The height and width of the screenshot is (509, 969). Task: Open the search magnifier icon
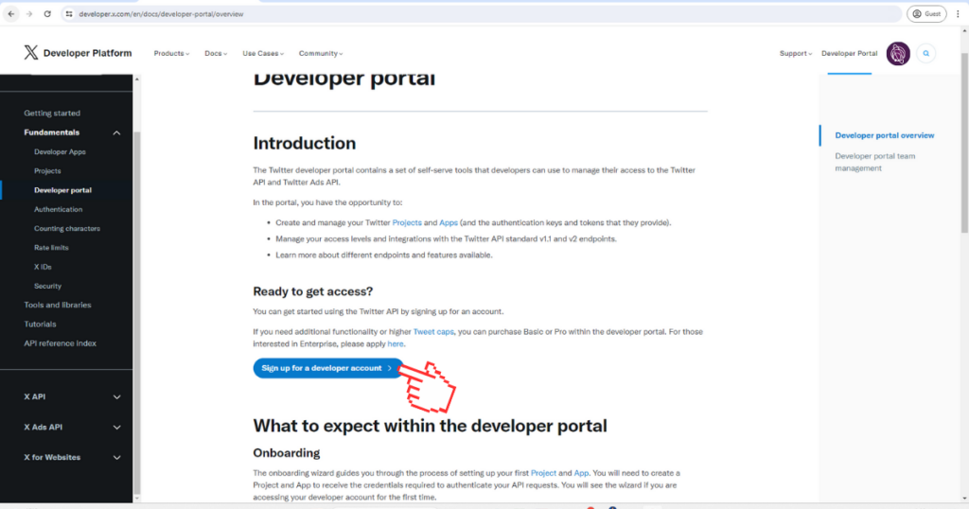point(925,54)
